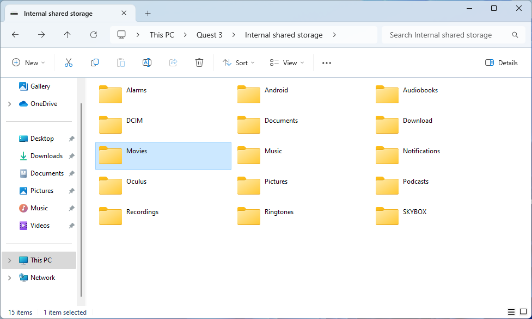Open the See more ellipsis menu
Image resolution: width=532 pixels, height=319 pixels.
pos(327,63)
